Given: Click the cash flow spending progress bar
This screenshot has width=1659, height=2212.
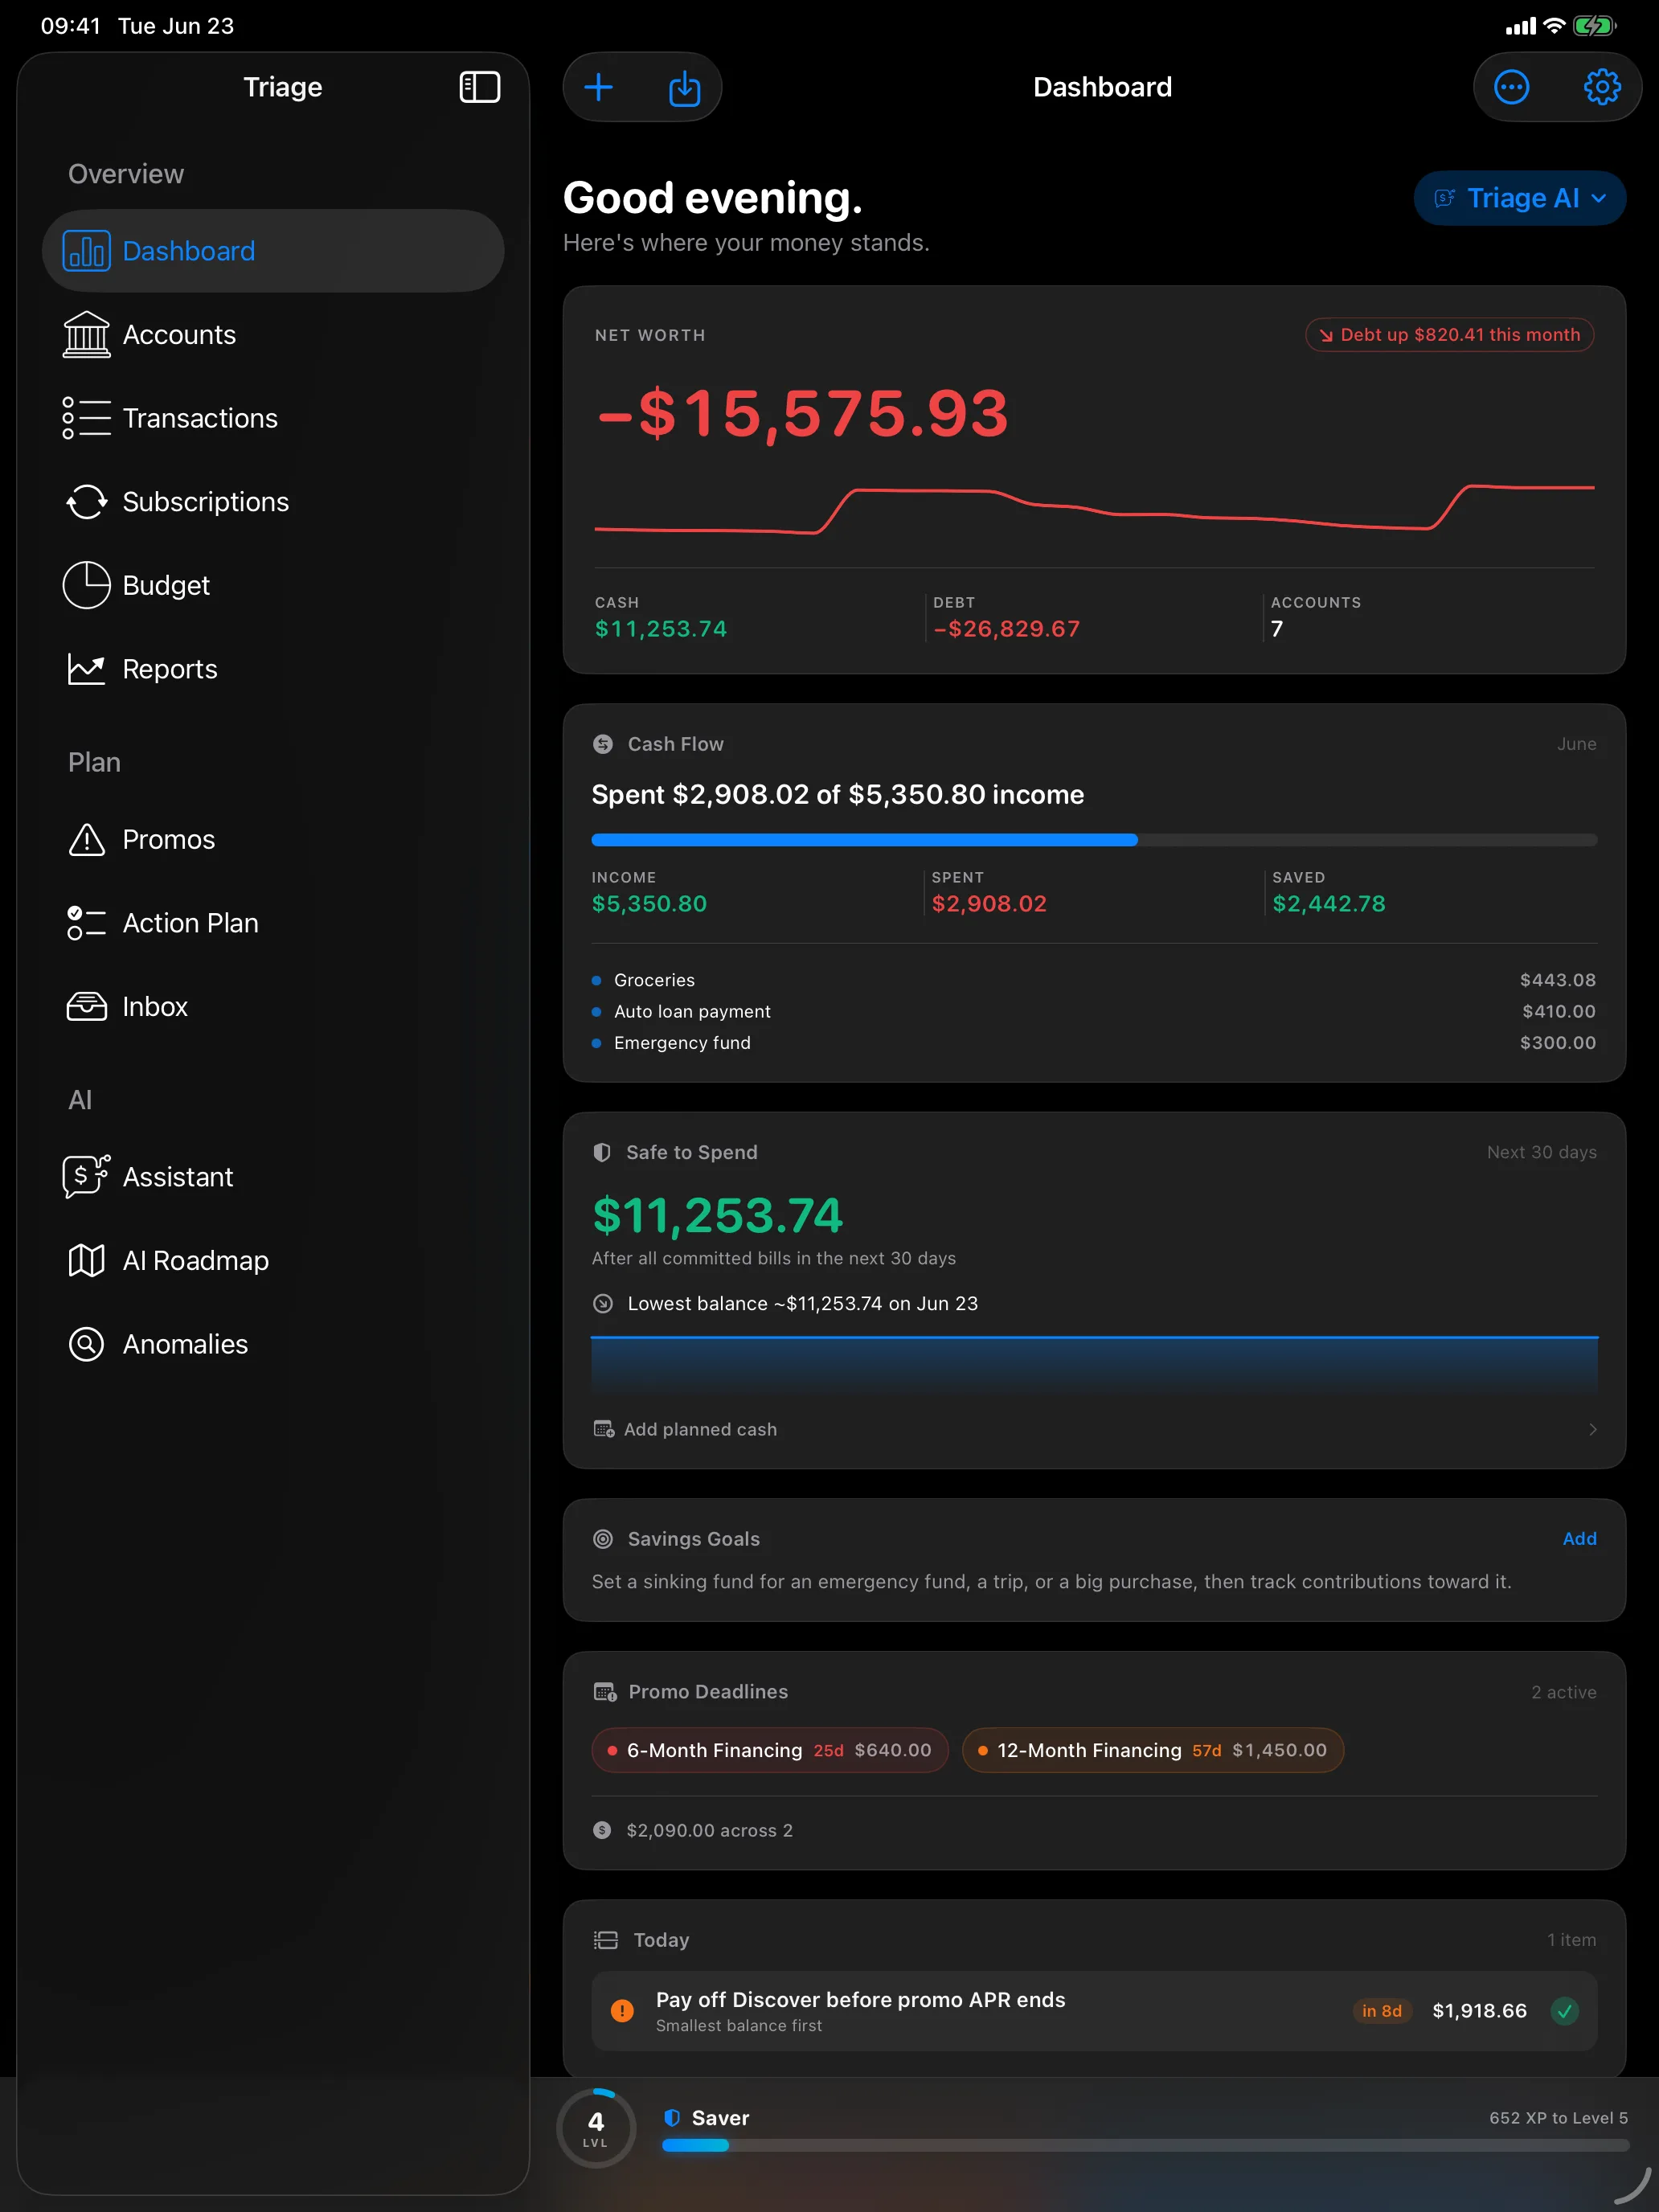Looking at the screenshot, I should click(x=1094, y=840).
